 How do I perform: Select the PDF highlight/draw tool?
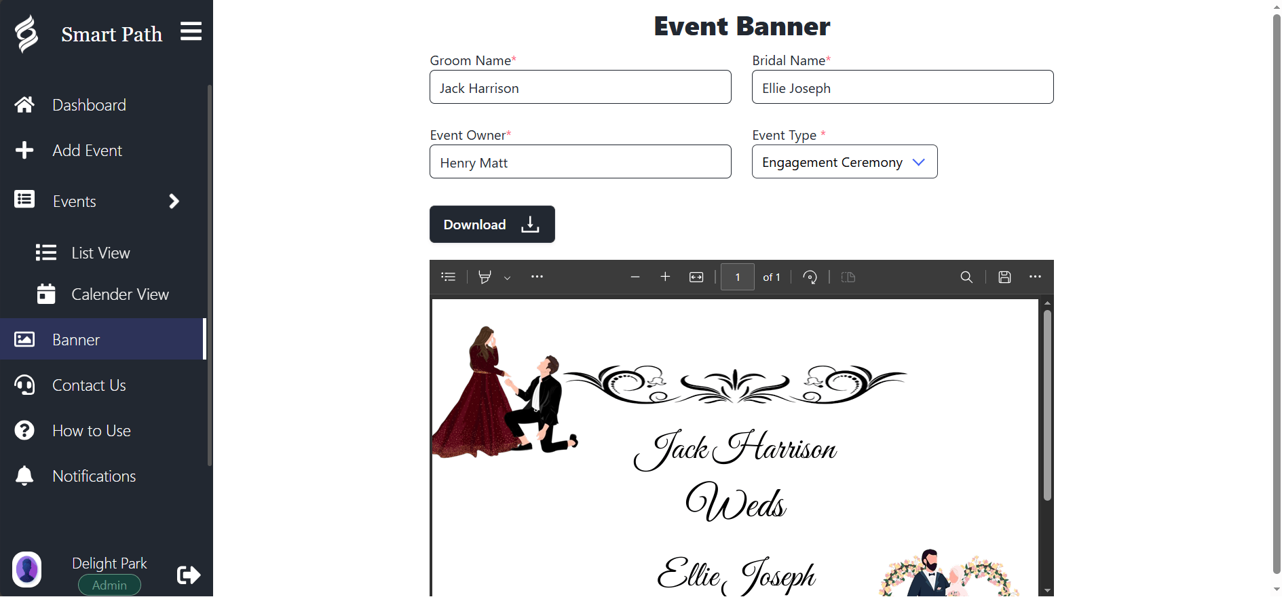(x=485, y=277)
